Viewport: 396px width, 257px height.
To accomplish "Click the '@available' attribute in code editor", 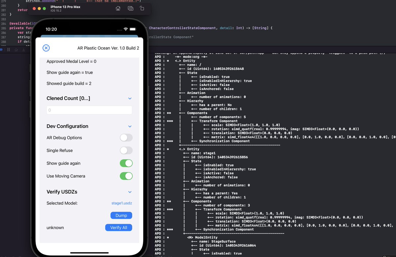I will (19, 24).
